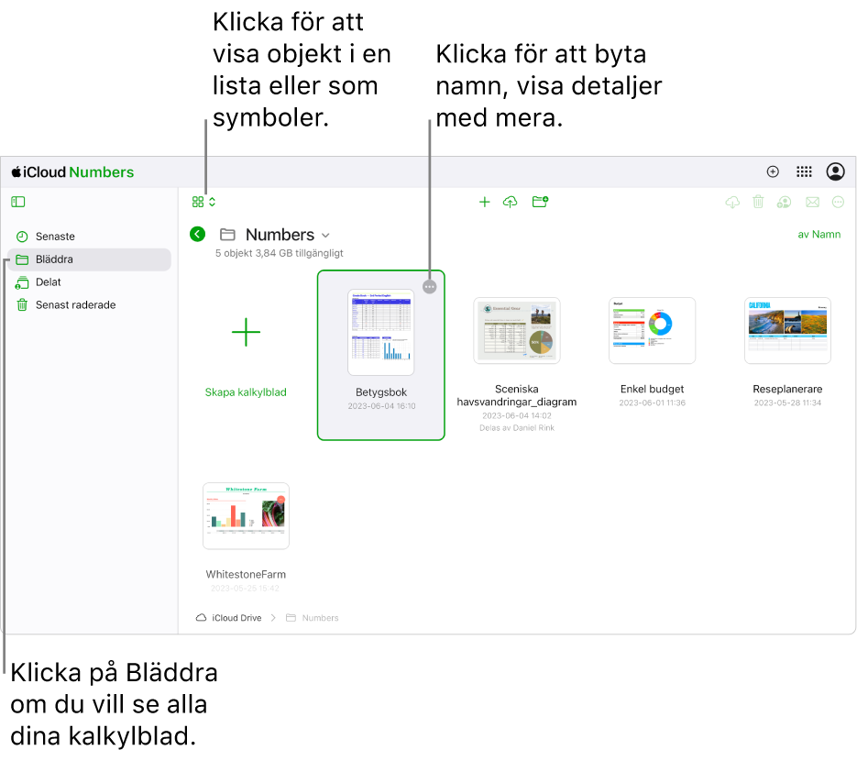Click the 5 objekt storage info text
The height and width of the screenshot is (761, 857).
[280, 253]
